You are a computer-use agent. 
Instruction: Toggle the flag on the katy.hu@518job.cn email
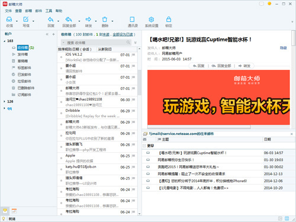click(x=133, y=167)
